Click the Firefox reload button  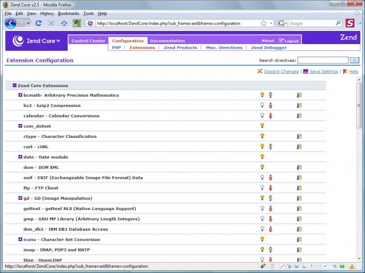(x=38, y=23)
